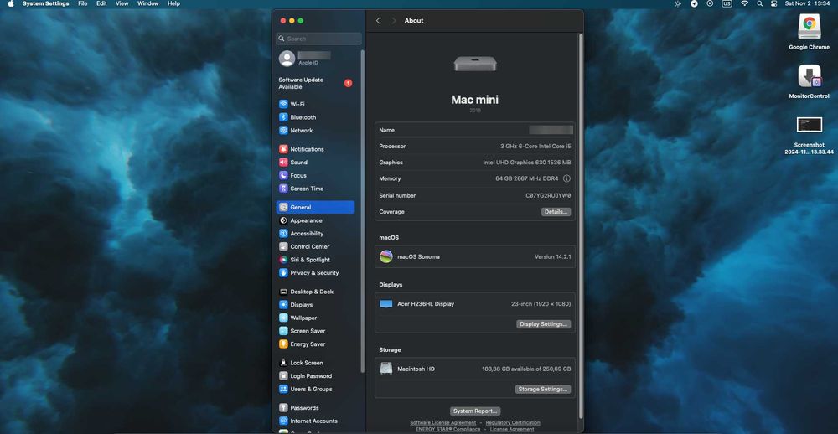Viewport: 838px width, 434px height.
Task: Open Storage Settings button
Action: click(x=543, y=389)
